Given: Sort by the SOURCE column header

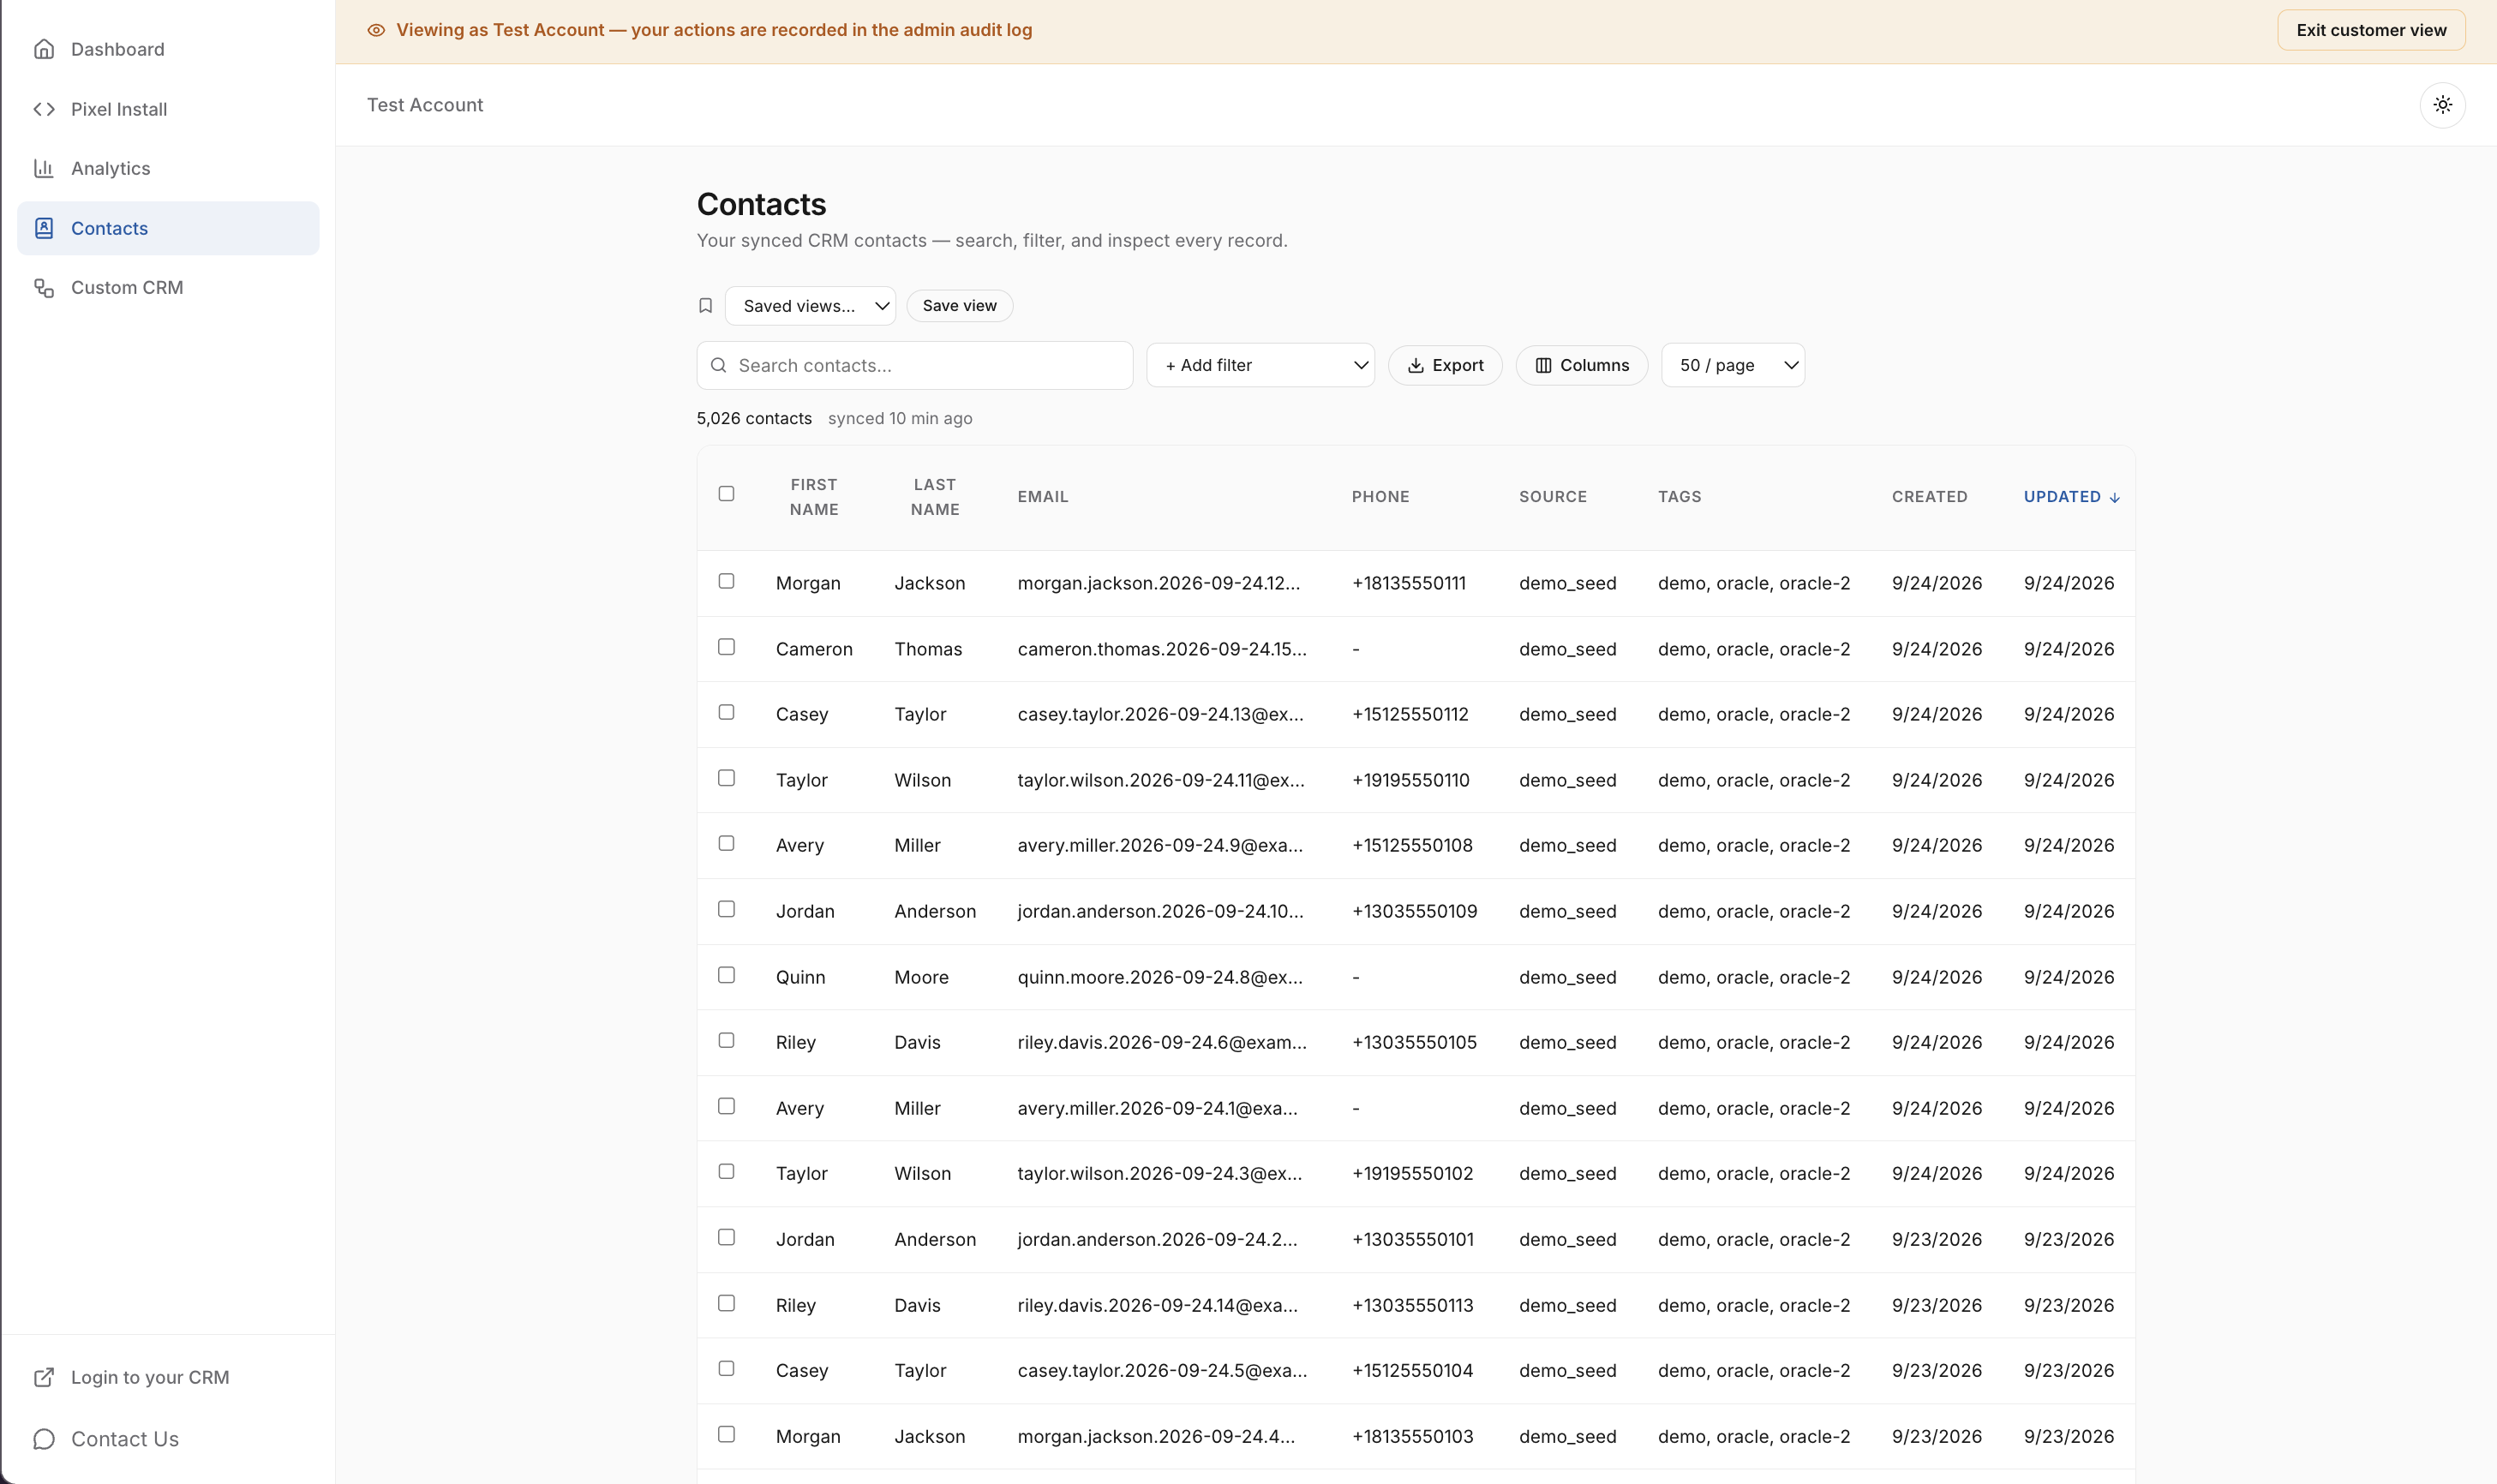Looking at the screenshot, I should pyautogui.click(x=1553, y=497).
